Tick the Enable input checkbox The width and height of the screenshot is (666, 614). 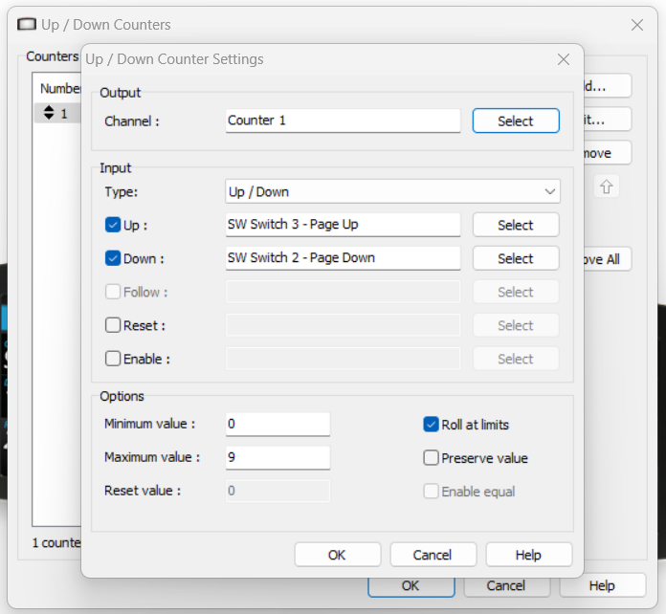[113, 359]
